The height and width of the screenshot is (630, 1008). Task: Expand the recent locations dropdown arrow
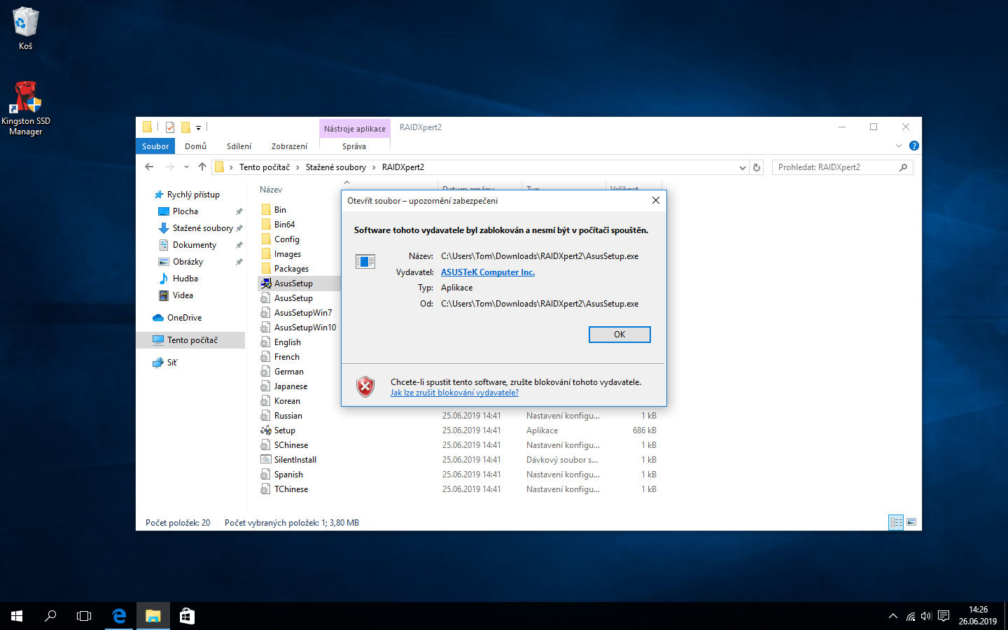(x=186, y=167)
